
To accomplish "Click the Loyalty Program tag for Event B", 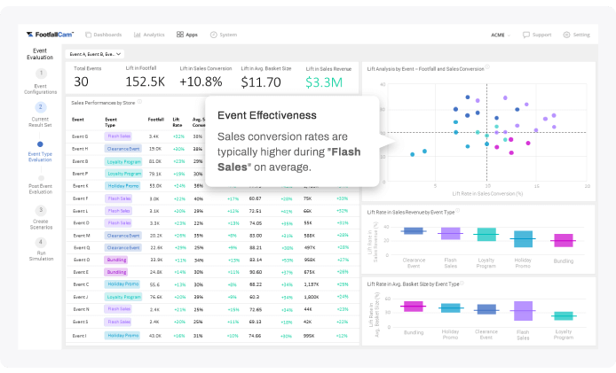I will point(123,161).
